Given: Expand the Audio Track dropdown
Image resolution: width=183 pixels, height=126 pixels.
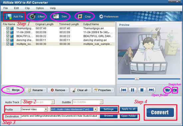Looking at the screenshot, I should point(53,102).
